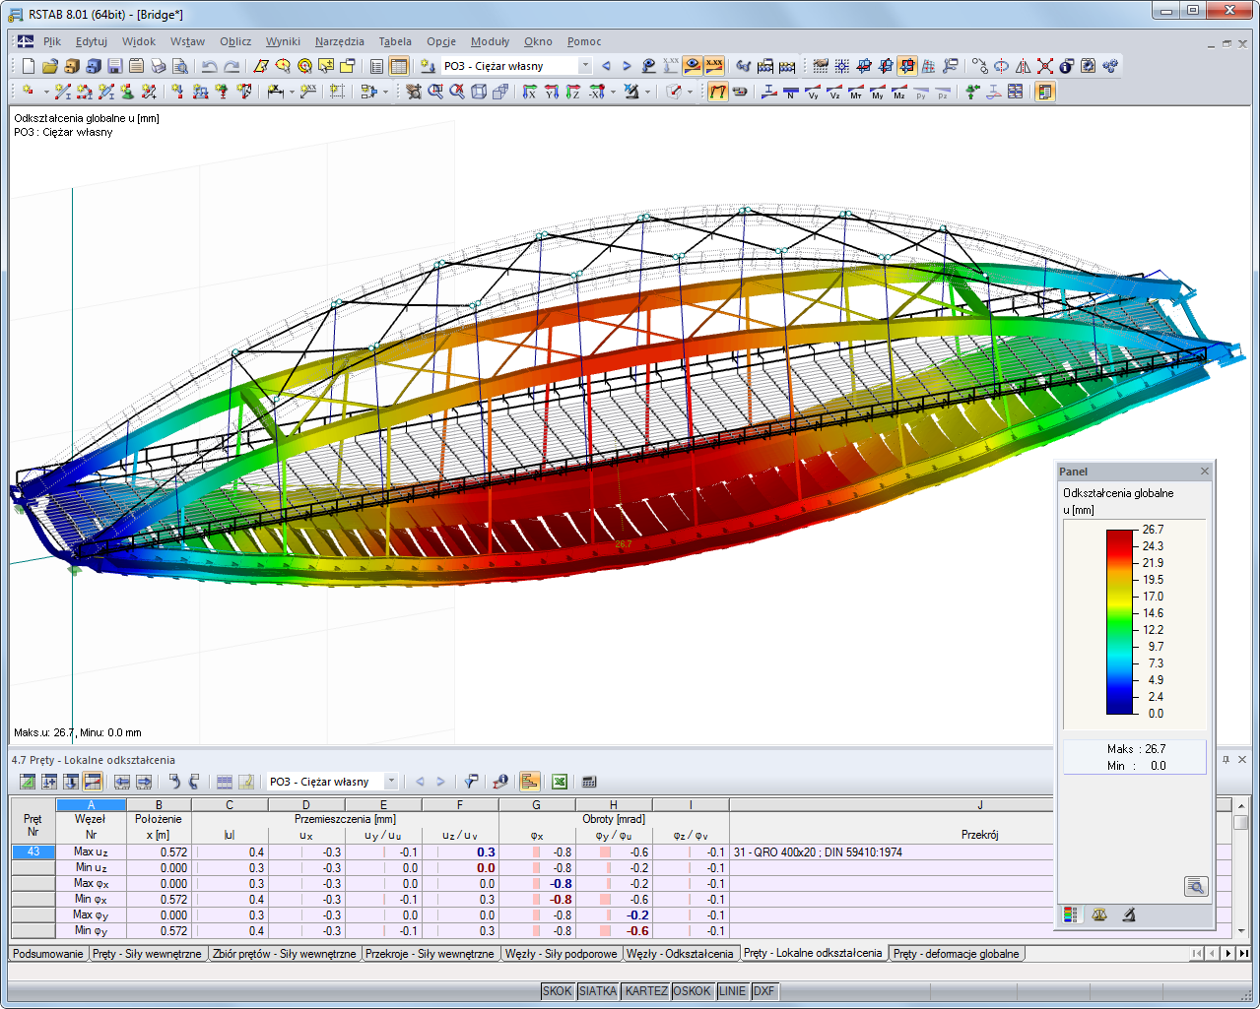The width and height of the screenshot is (1260, 1009).
Task: Toggle the SKOK snap status button
Action: coord(558,991)
